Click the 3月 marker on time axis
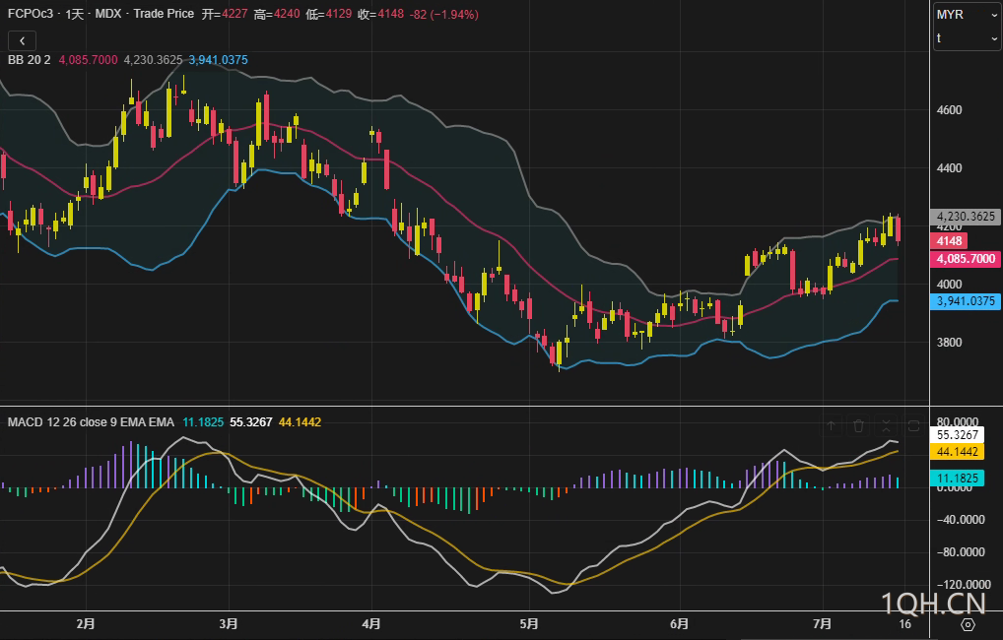The height and width of the screenshot is (640, 1003). [229, 624]
